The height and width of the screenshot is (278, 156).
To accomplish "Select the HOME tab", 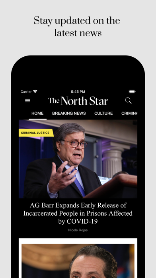I will click(x=37, y=113).
